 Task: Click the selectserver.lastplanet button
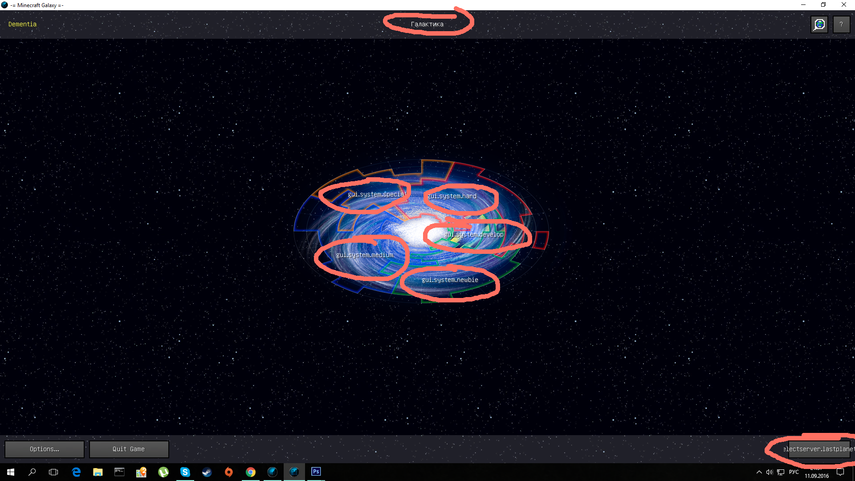[818, 449]
